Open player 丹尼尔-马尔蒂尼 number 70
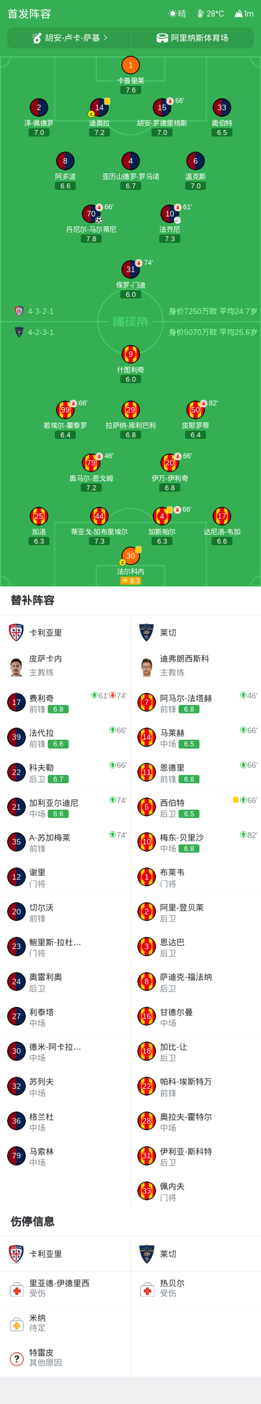The height and width of the screenshot is (1404, 261). (x=91, y=214)
